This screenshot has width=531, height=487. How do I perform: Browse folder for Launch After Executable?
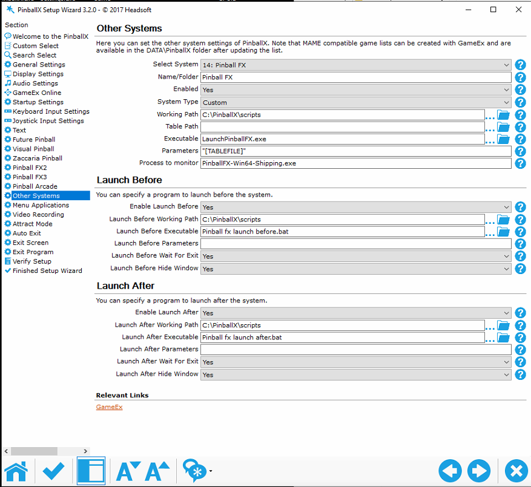point(503,338)
